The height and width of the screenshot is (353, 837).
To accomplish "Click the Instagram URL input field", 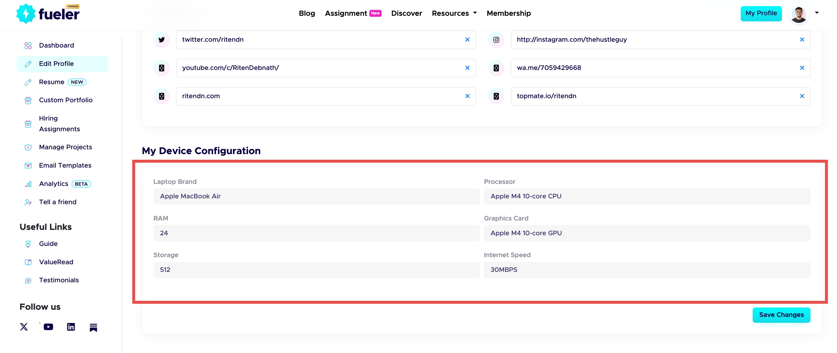I will 660,40.
